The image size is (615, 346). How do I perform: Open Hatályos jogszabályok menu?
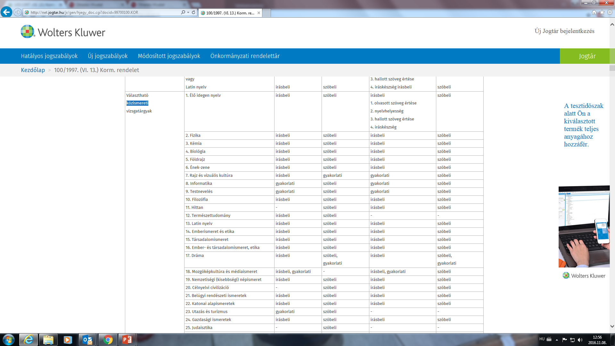[49, 56]
